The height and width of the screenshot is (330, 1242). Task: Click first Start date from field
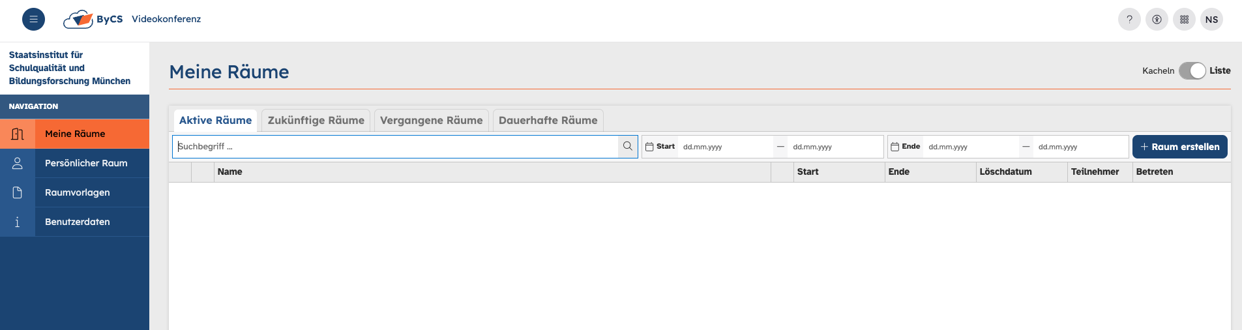pos(724,147)
